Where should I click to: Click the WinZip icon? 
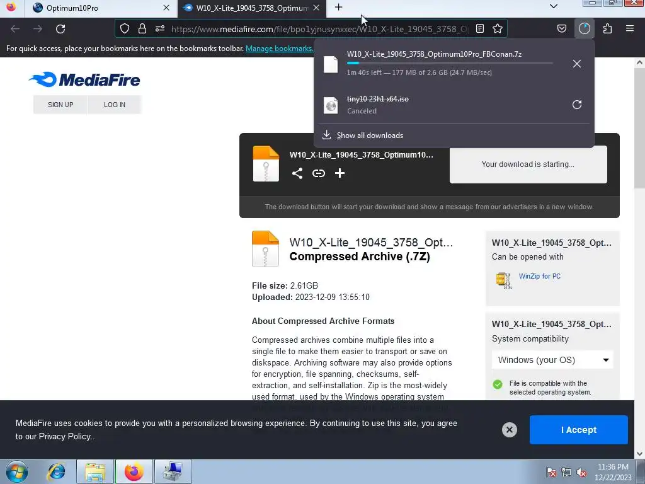(x=503, y=280)
